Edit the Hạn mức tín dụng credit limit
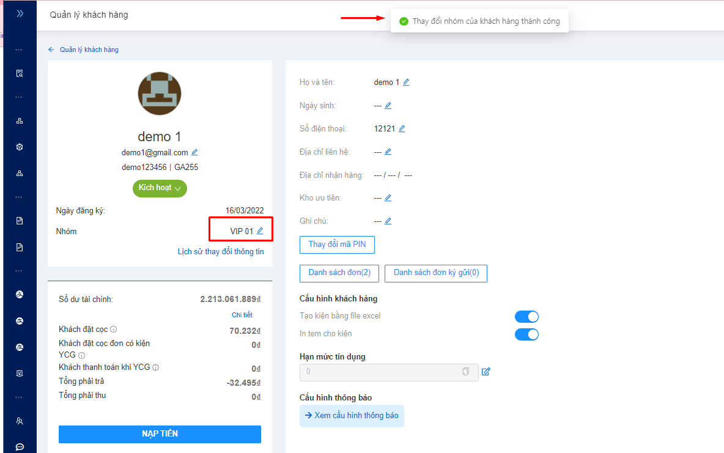 [x=486, y=371]
